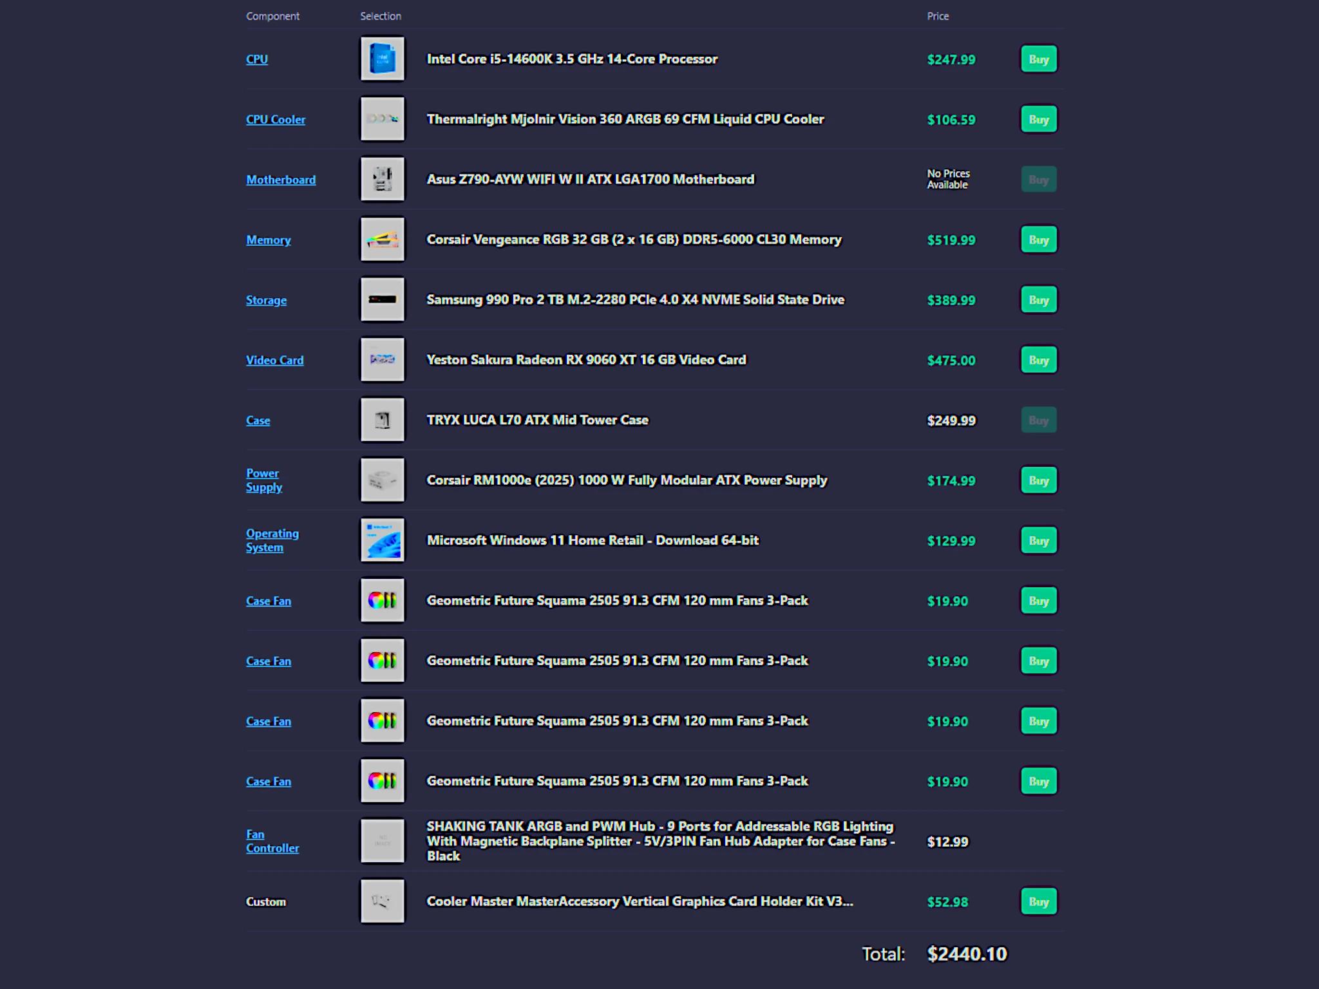
Task: Open the CPU component link
Action: (257, 59)
